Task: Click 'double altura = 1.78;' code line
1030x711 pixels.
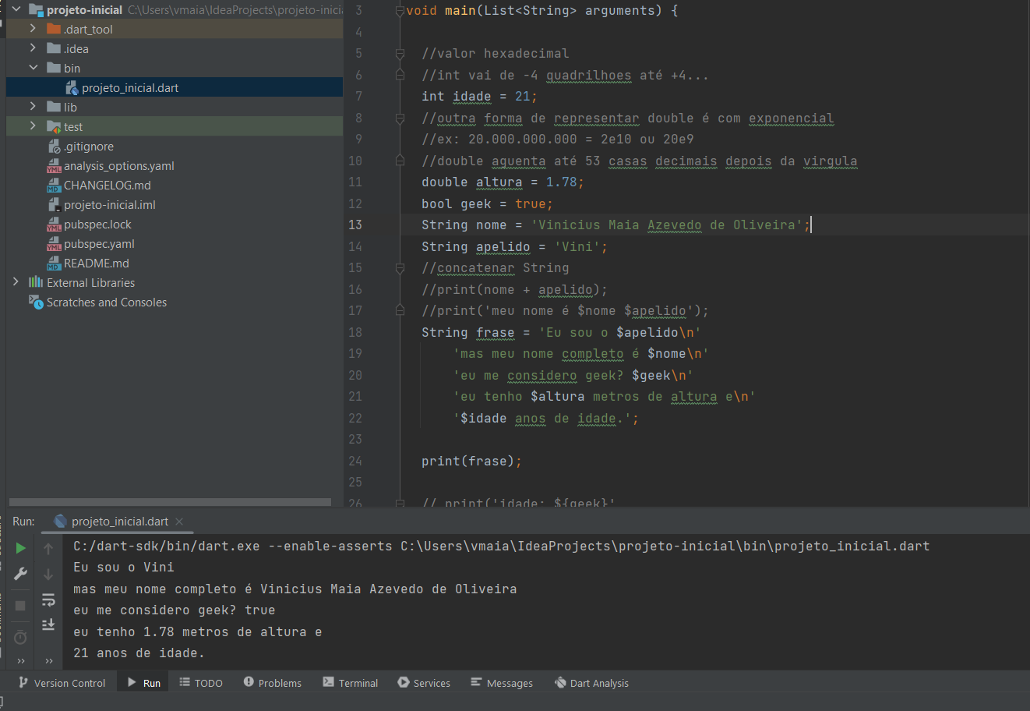Action: click(503, 182)
